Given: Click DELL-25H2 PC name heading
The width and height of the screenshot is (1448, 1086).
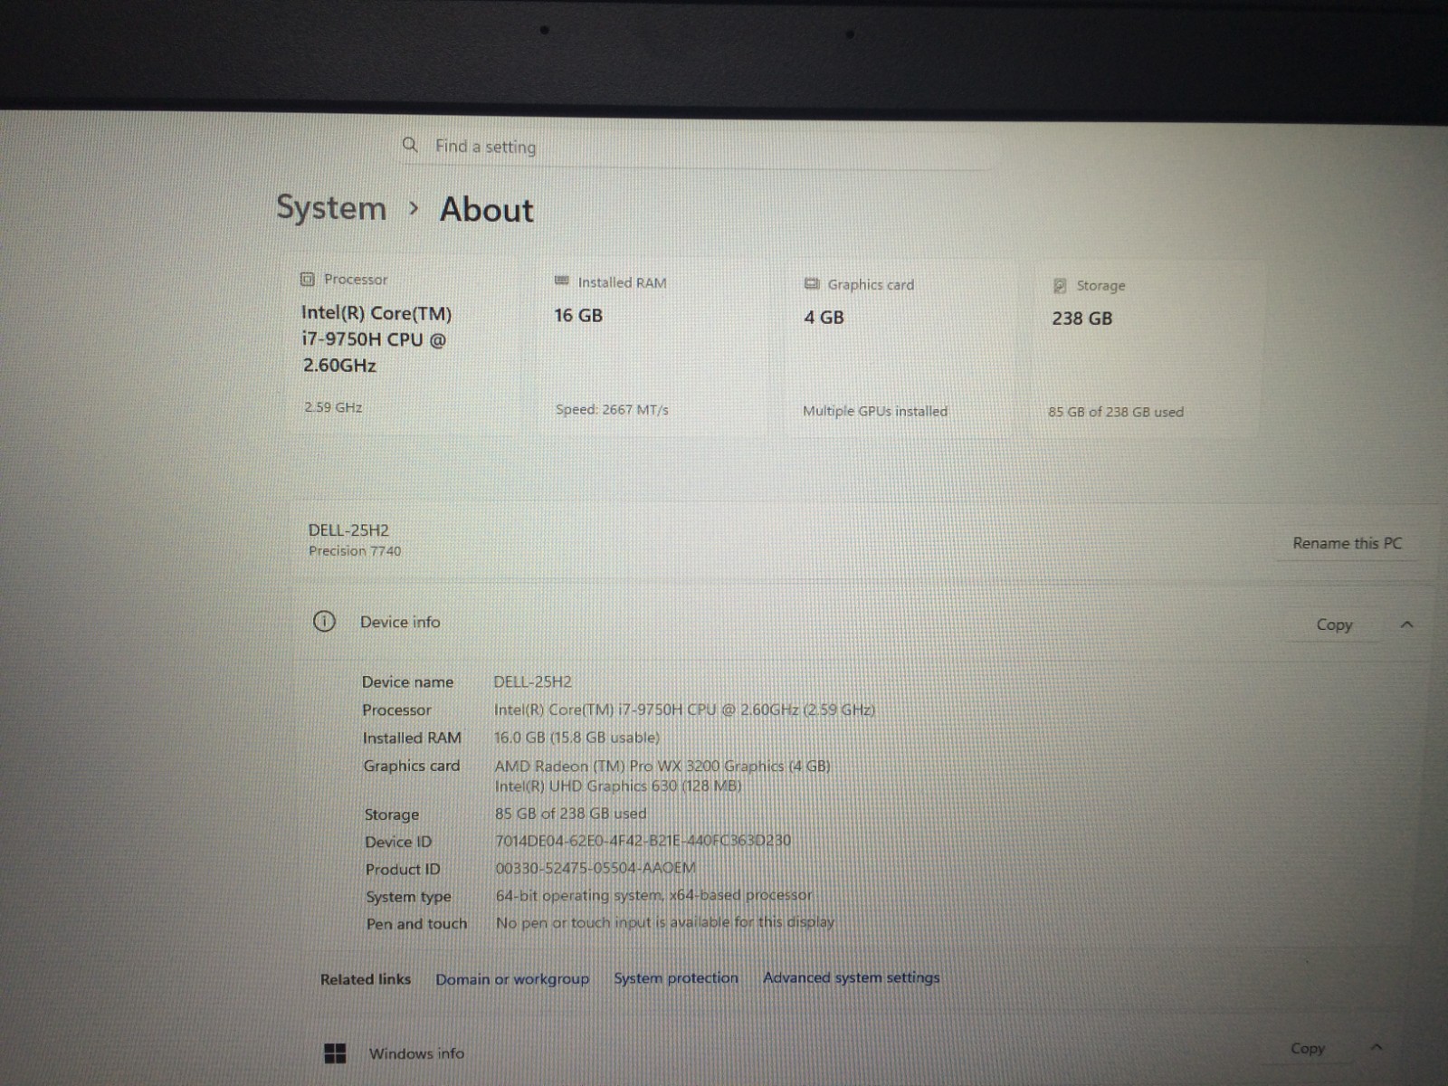Looking at the screenshot, I should pyautogui.click(x=348, y=530).
